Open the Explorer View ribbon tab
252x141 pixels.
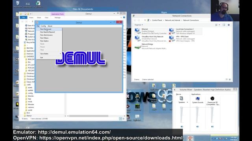[46, 18]
